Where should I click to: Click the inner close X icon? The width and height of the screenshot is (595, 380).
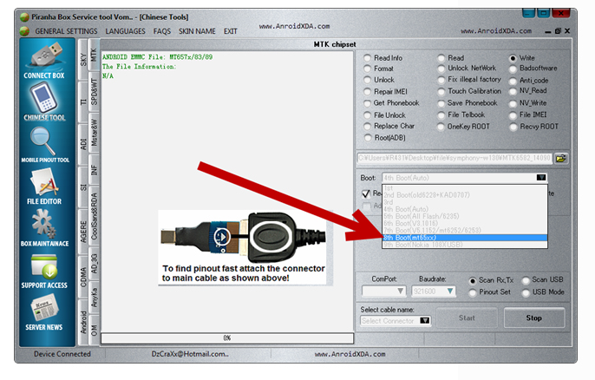(567, 31)
